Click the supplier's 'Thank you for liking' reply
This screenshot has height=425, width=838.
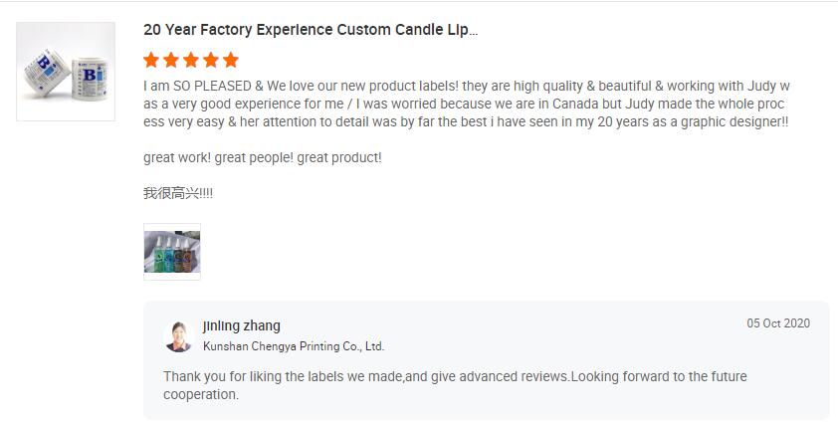click(x=455, y=376)
